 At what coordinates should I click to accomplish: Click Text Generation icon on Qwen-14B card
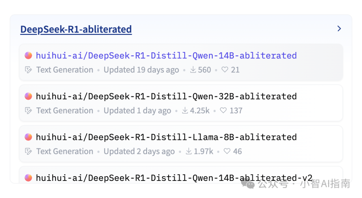[29, 70]
